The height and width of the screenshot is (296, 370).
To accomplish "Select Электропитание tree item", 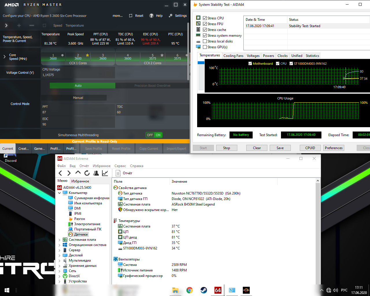I will pyautogui.click(x=87, y=224).
